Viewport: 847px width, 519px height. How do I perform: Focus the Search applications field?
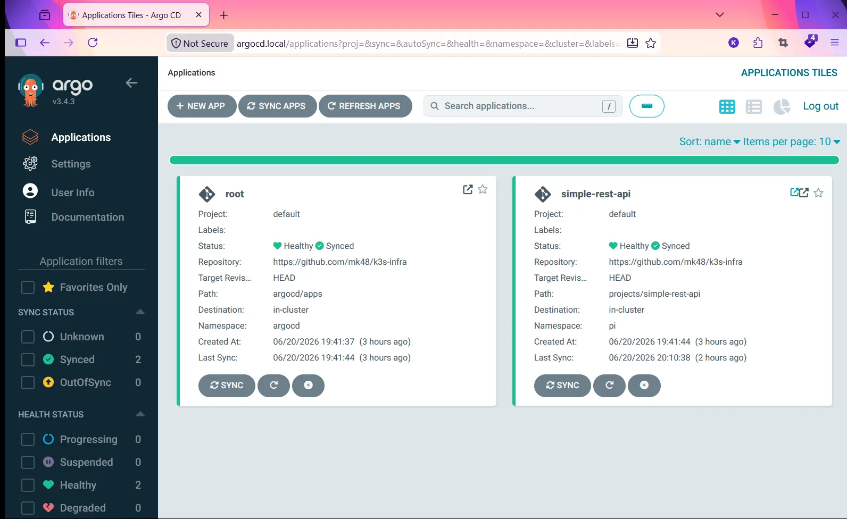pos(523,106)
